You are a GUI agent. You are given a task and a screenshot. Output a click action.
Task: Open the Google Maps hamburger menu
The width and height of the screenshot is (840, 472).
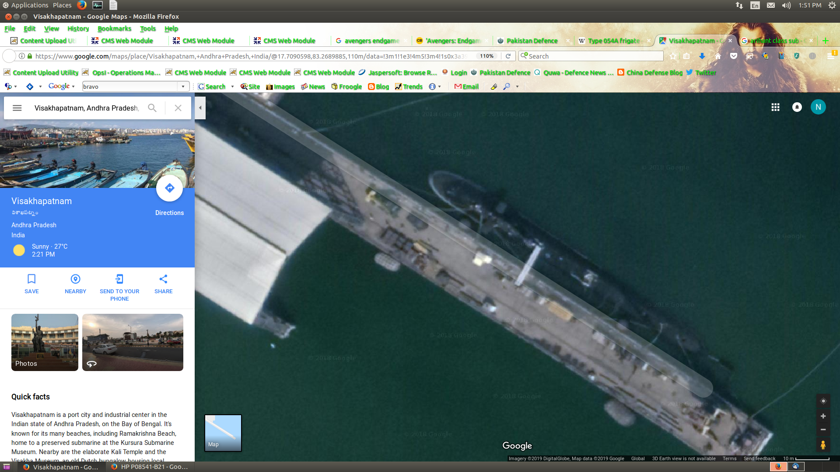click(x=17, y=108)
